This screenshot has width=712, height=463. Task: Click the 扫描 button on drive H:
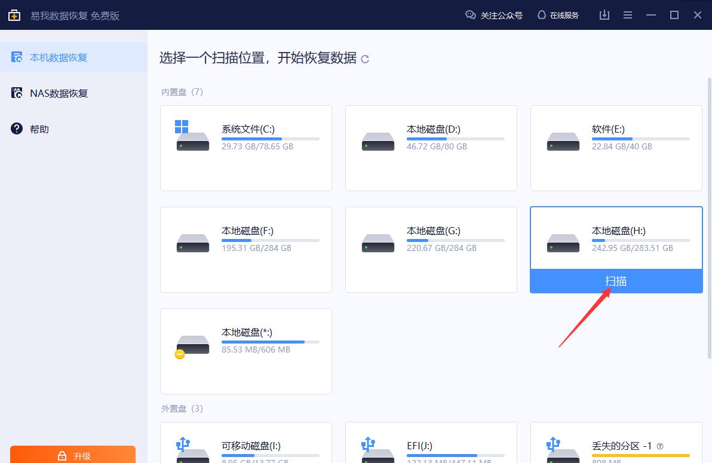pyautogui.click(x=616, y=280)
